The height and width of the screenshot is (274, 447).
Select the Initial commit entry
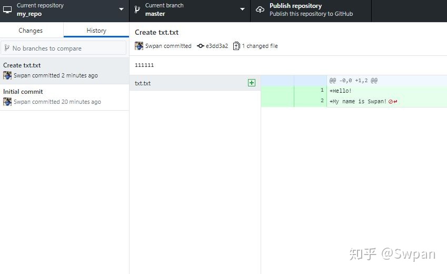[x=64, y=97]
